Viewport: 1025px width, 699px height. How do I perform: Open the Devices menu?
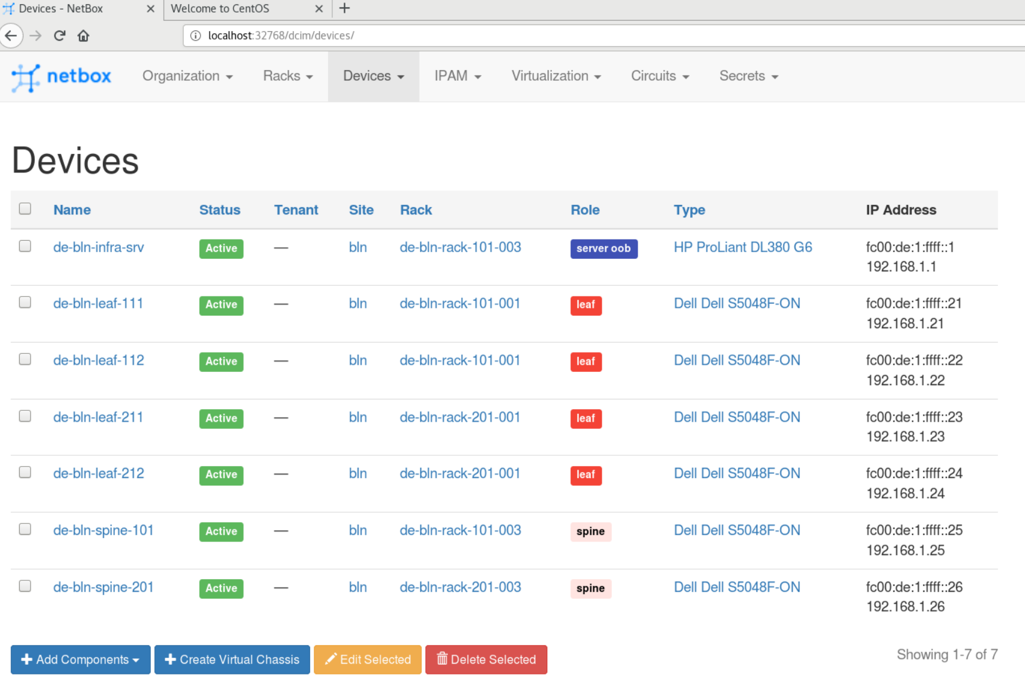tap(373, 76)
